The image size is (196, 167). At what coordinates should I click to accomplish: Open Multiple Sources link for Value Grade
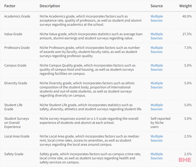point(157,36)
